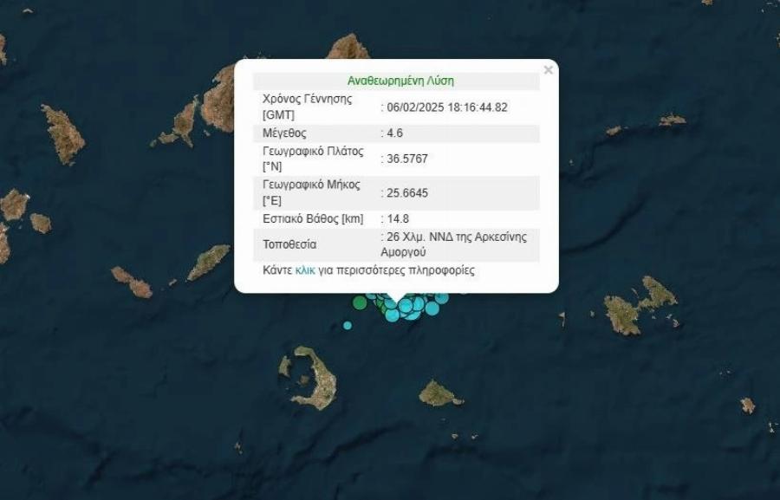The width and height of the screenshot is (780, 500).
Task: Click Ios island left of the popup
Action: [209, 262]
